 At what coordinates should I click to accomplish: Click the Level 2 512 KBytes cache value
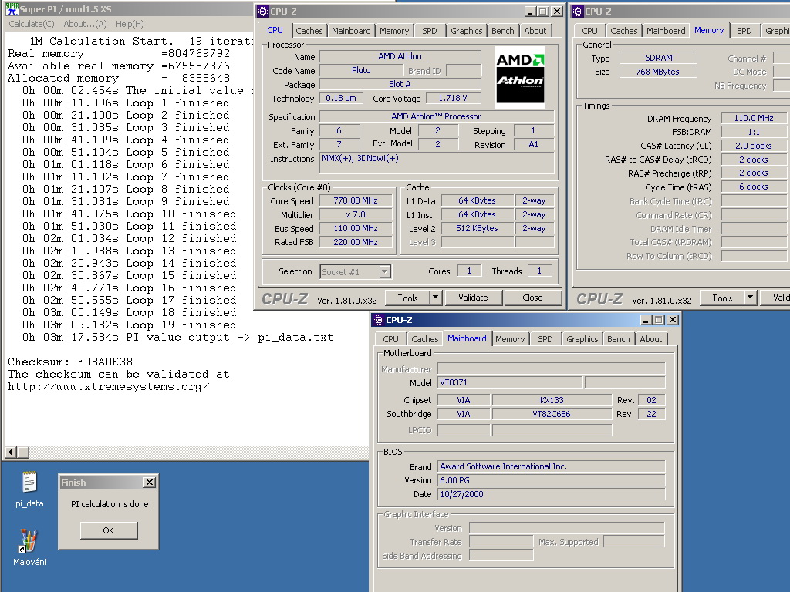point(477,228)
